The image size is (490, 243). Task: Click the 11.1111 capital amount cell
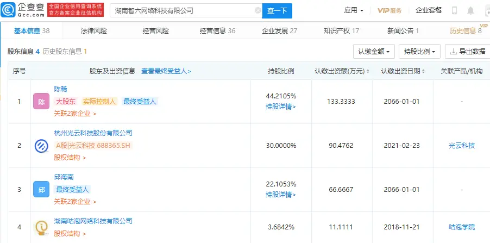coord(341,227)
